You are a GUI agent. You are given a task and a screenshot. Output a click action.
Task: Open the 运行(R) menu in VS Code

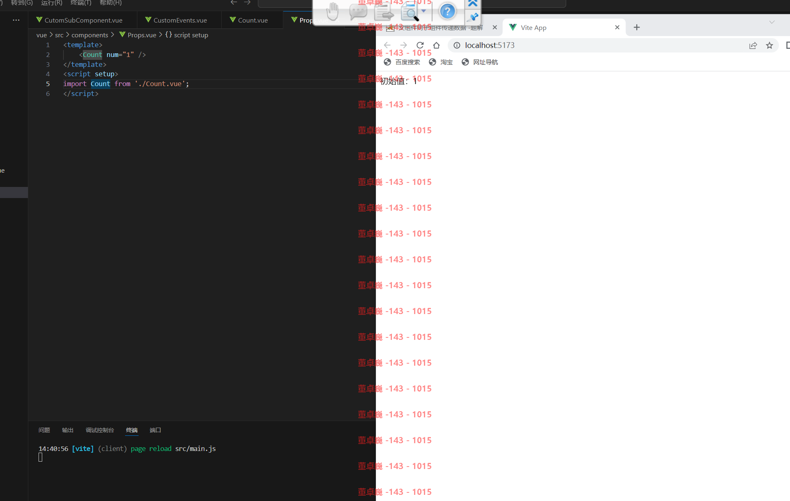[52, 3]
